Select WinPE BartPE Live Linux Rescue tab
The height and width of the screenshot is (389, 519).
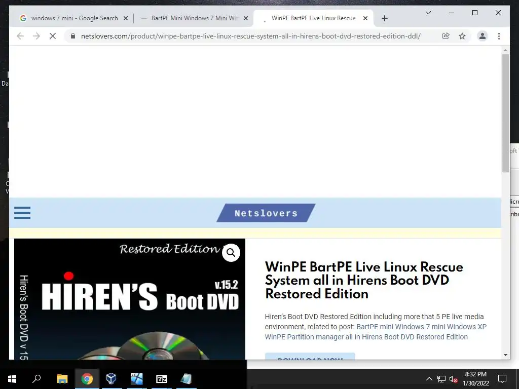(313, 18)
